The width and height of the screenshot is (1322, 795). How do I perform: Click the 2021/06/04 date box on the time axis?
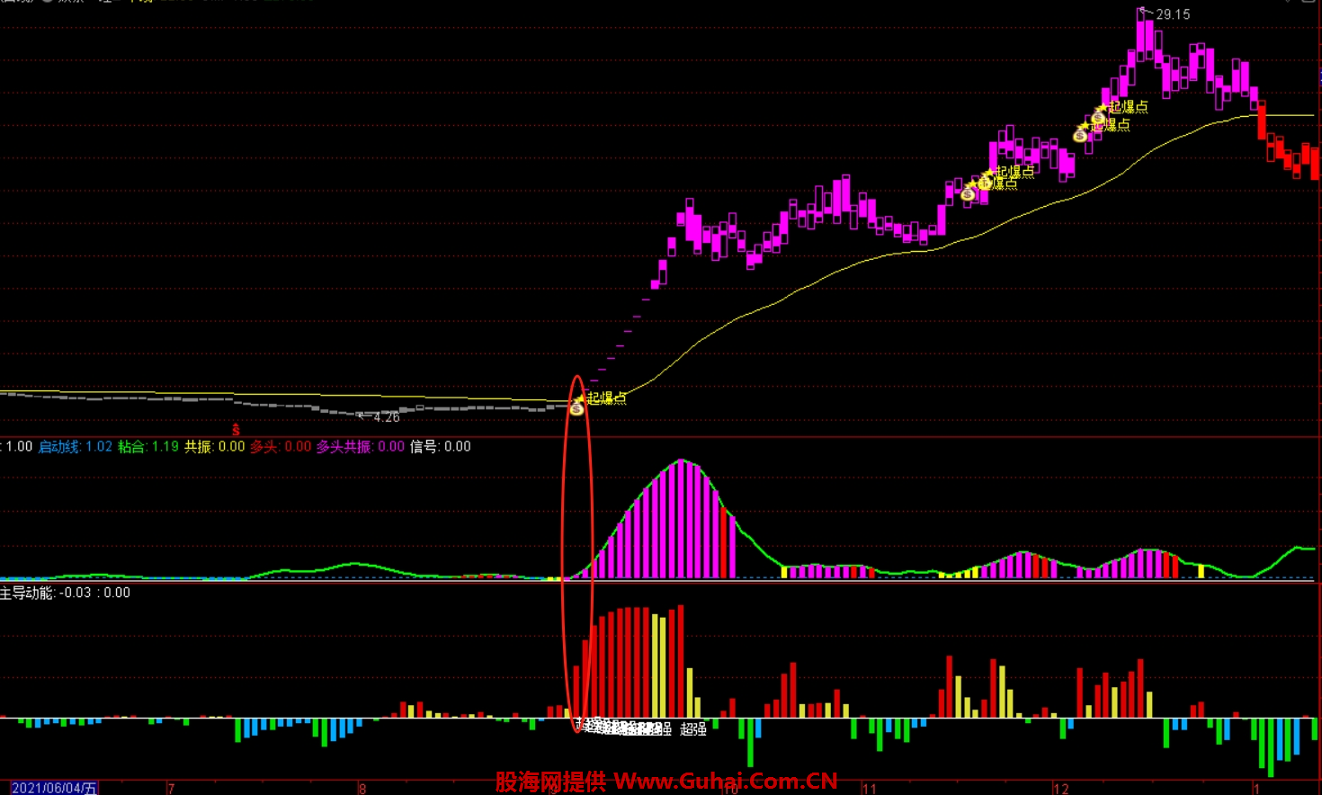tap(52, 788)
